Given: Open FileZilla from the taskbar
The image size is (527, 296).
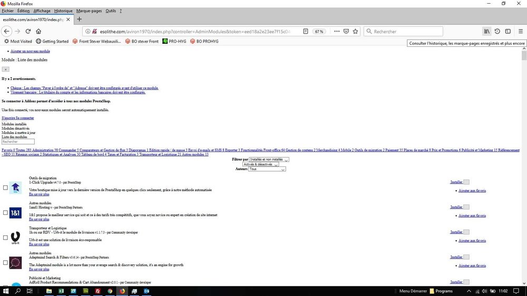Looking at the screenshot, I should tap(98, 291).
